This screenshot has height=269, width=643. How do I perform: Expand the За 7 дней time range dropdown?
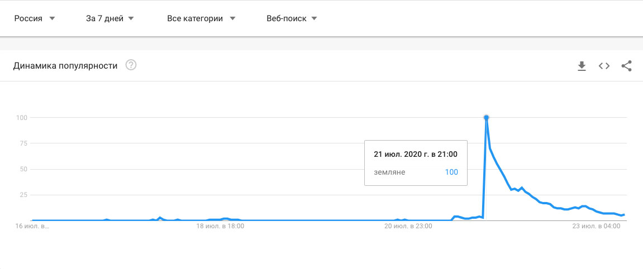pos(110,18)
